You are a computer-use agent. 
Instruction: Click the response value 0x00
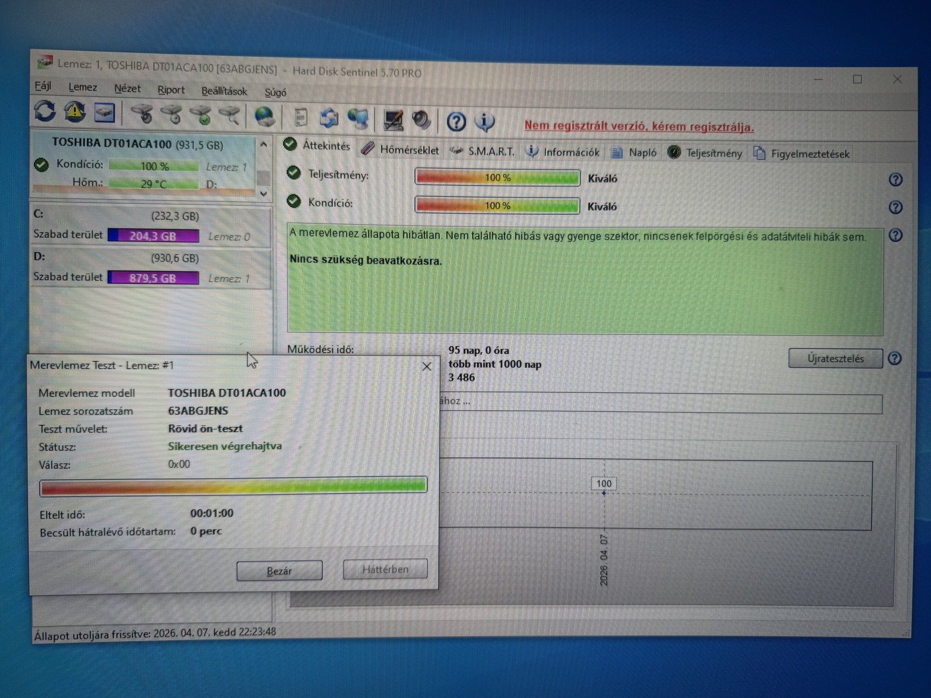[179, 464]
